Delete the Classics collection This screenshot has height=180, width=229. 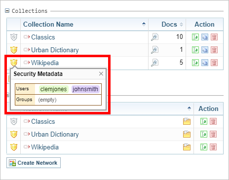pyautogui.click(x=214, y=37)
